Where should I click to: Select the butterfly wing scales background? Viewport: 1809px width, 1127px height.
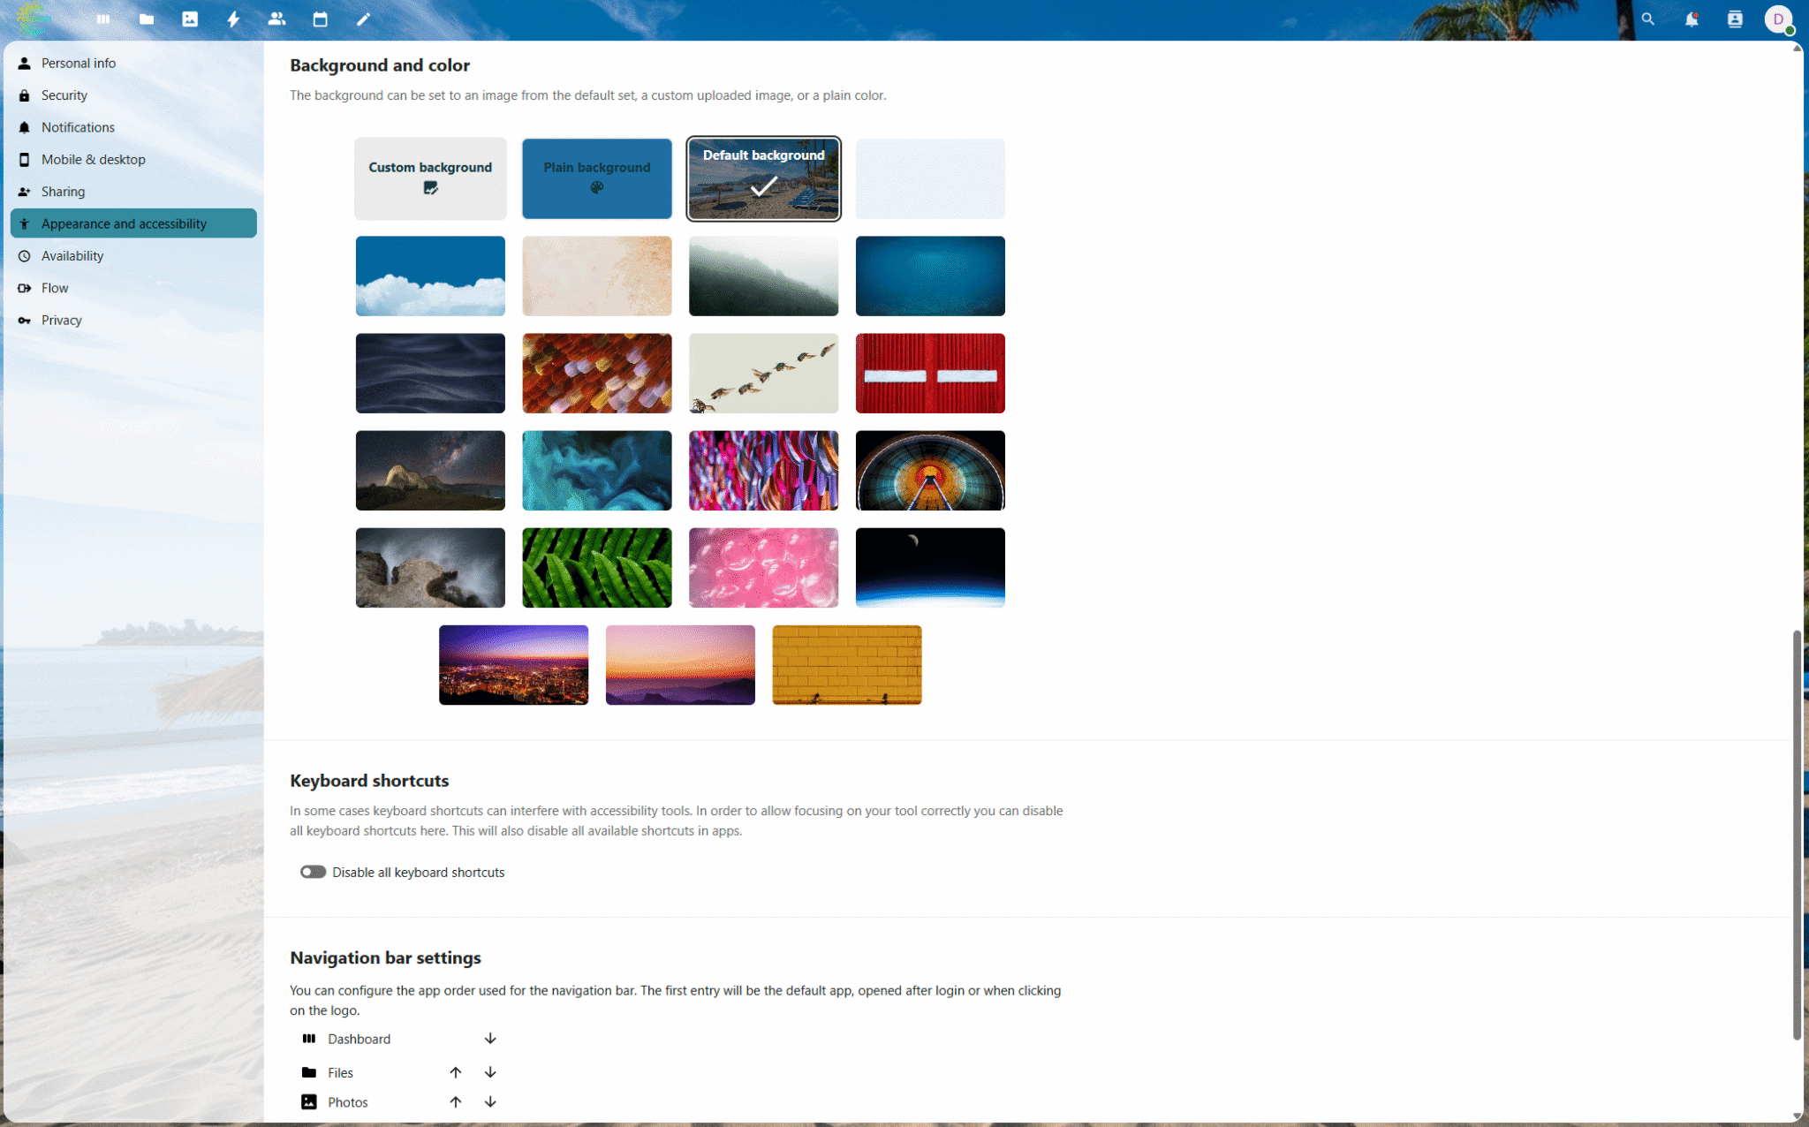(x=597, y=373)
